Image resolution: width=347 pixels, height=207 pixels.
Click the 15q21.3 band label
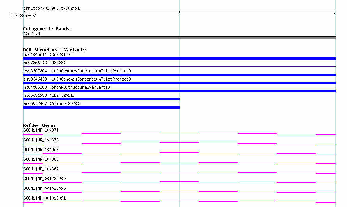(x=32, y=33)
